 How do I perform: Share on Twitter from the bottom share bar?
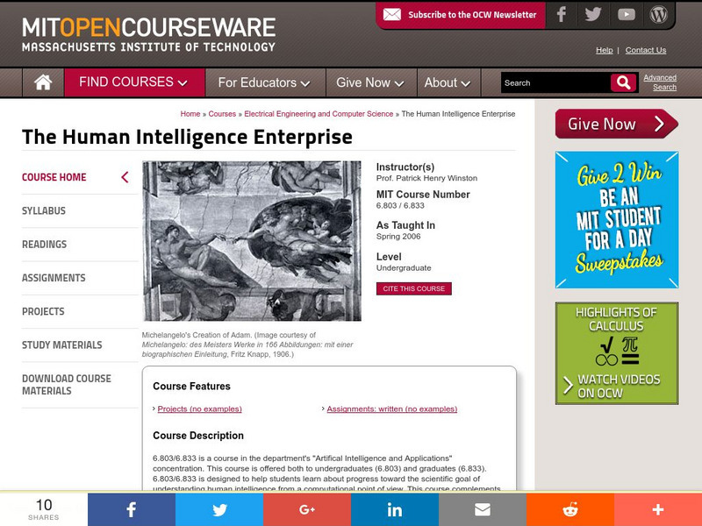coord(219,509)
